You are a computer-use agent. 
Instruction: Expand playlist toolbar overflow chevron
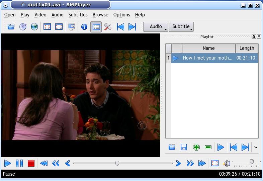[255, 148]
